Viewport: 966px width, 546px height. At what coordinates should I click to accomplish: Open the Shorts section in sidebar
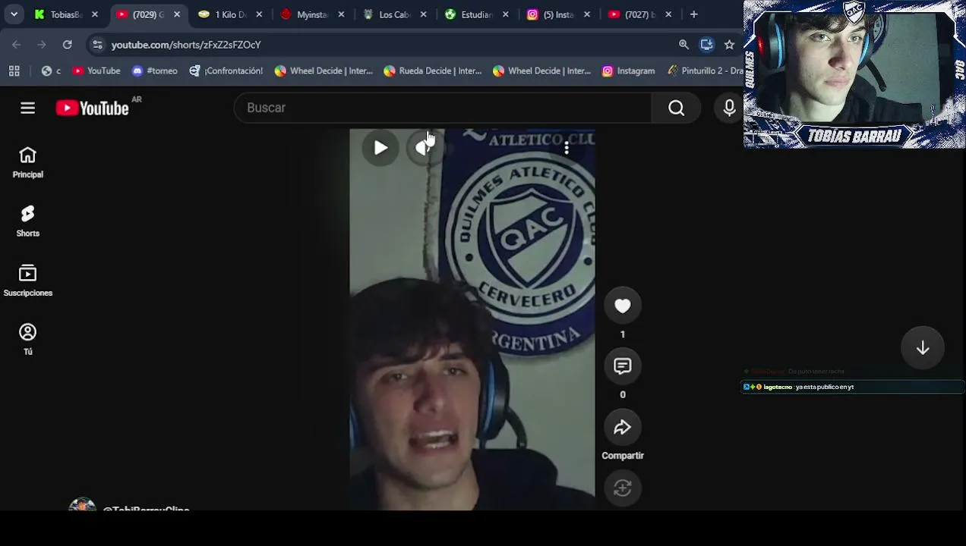click(27, 221)
